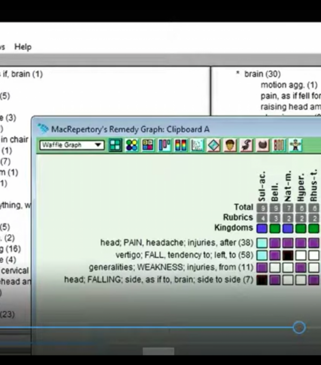Click Bell. green Kingdoms swatch

point(275,228)
